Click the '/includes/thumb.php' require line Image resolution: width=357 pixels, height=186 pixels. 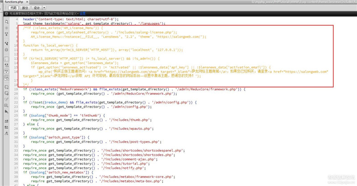[91, 120]
